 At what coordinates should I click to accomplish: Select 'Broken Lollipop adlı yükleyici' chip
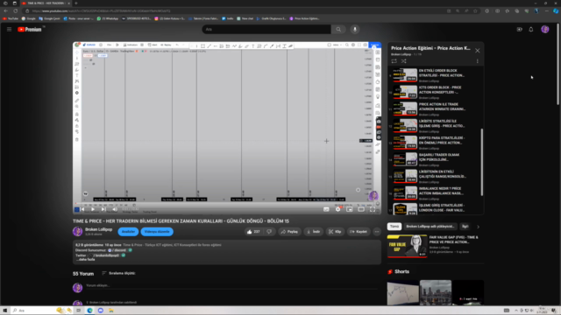click(430, 227)
